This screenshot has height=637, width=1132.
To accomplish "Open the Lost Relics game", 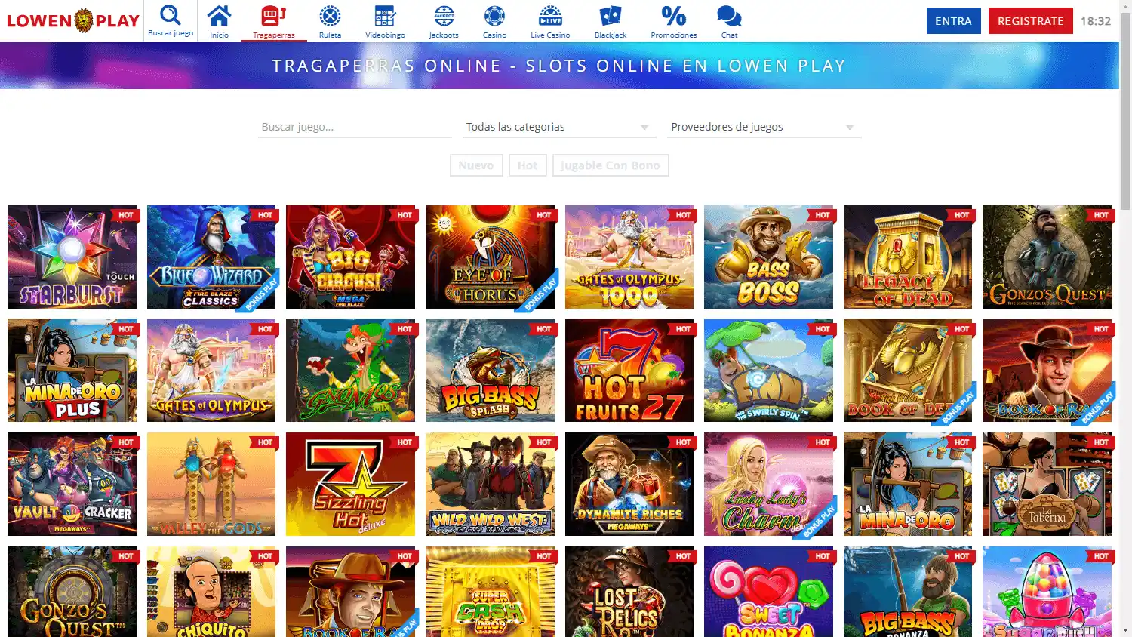I will [629, 592].
